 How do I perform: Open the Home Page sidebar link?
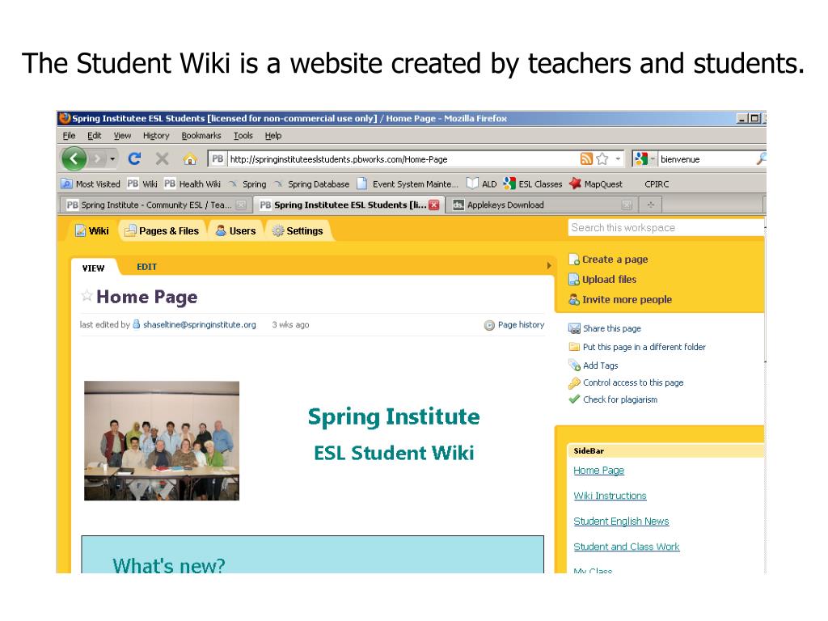(x=599, y=471)
